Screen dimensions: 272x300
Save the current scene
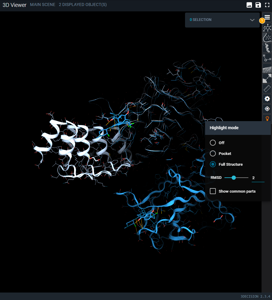tap(258, 5)
